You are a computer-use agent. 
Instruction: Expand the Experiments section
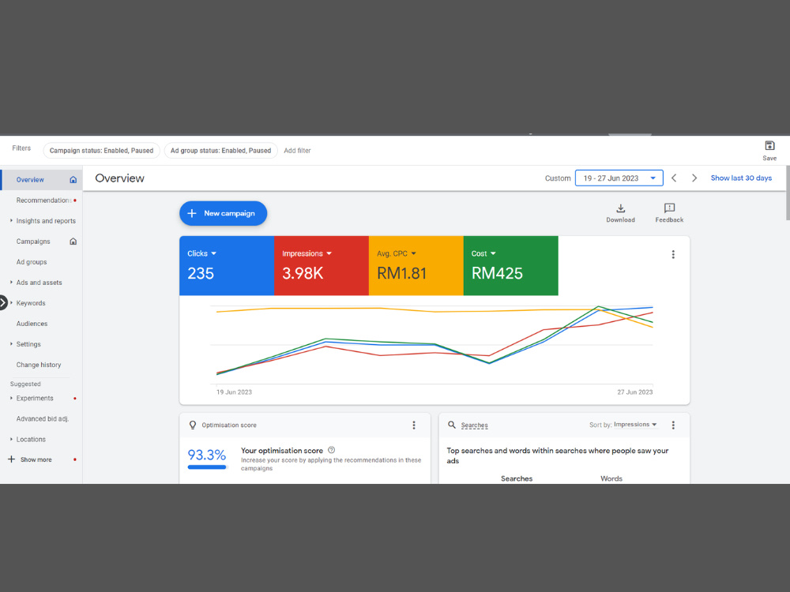[11, 398]
